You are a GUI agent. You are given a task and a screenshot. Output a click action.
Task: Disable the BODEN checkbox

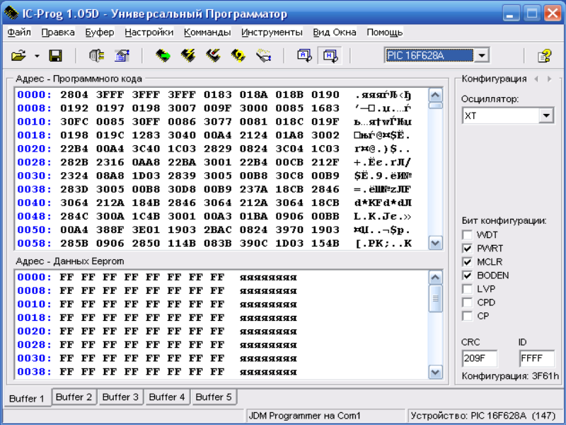(x=467, y=276)
